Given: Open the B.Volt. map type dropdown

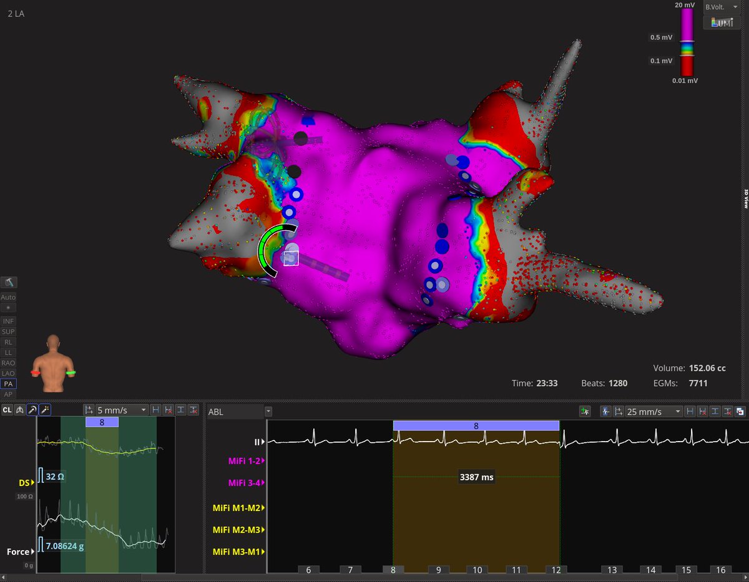Looking at the screenshot, I should [722, 7].
